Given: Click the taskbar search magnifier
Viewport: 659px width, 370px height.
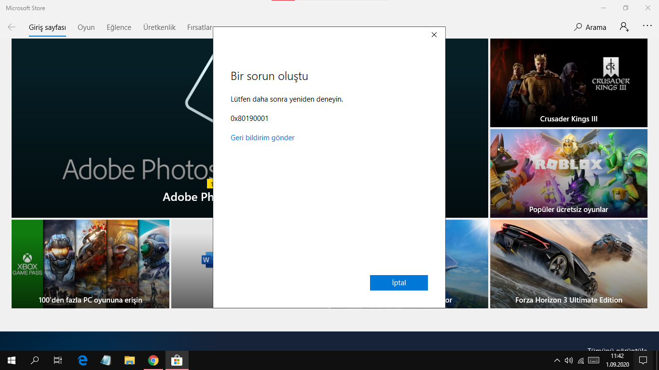Looking at the screenshot, I should pyautogui.click(x=35, y=360).
